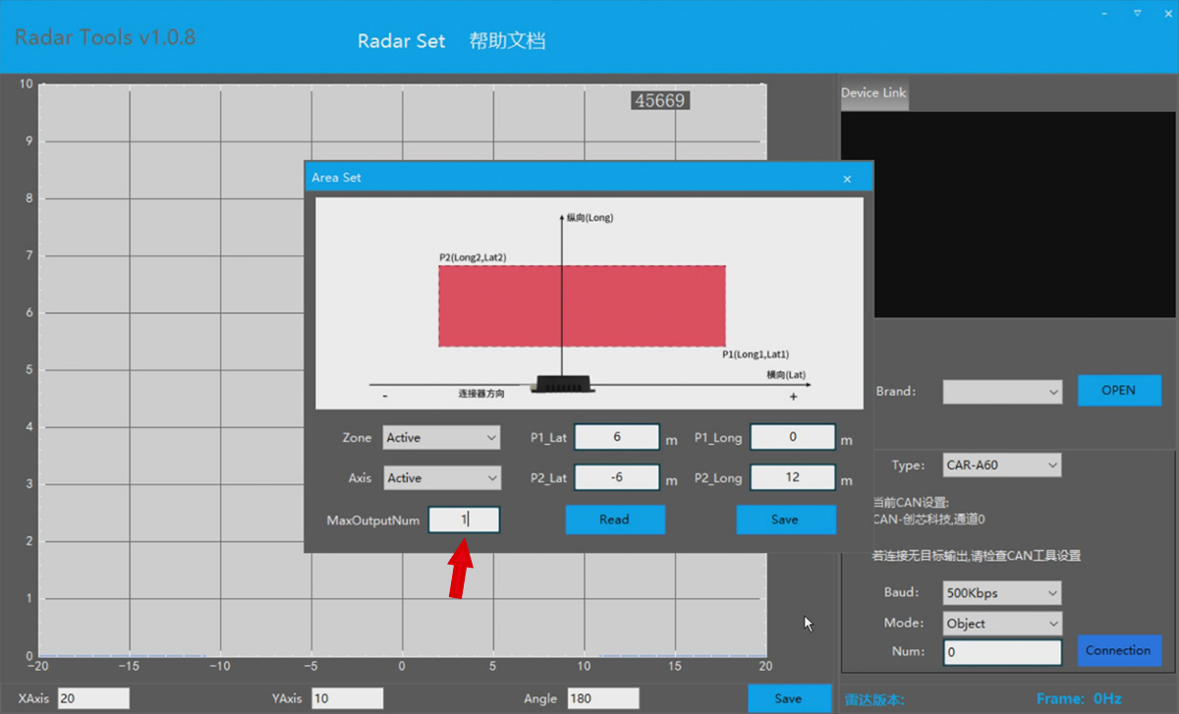Expand the Type dropdown showing CAR-A60
The width and height of the screenshot is (1179, 714).
click(x=1002, y=466)
